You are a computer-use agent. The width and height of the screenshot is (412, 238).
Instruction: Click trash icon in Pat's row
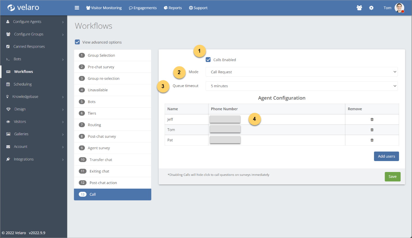click(x=372, y=140)
